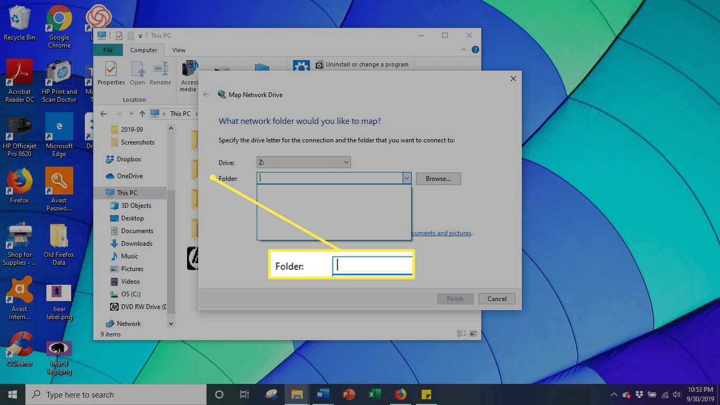Click Access media in the ribbon
This screenshot has height=405, width=720.
[x=189, y=76]
